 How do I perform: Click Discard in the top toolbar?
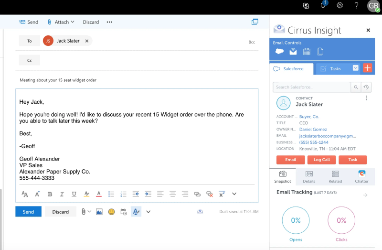pos(91,22)
